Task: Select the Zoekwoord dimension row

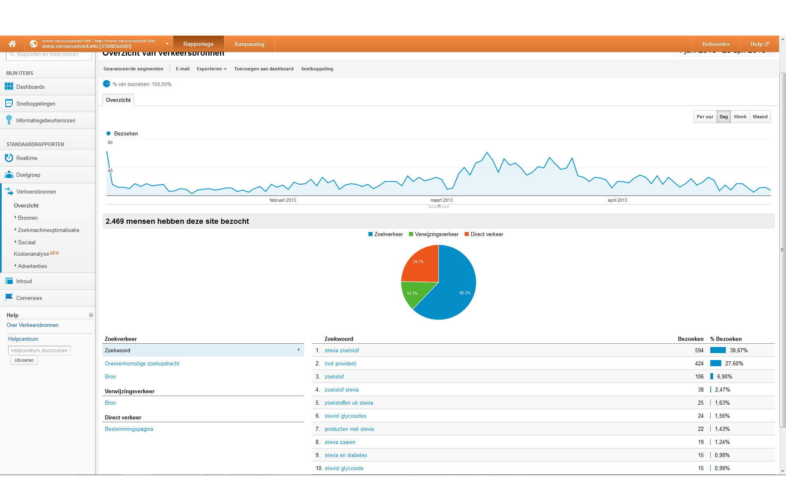Action: pyautogui.click(x=203, y=350)
